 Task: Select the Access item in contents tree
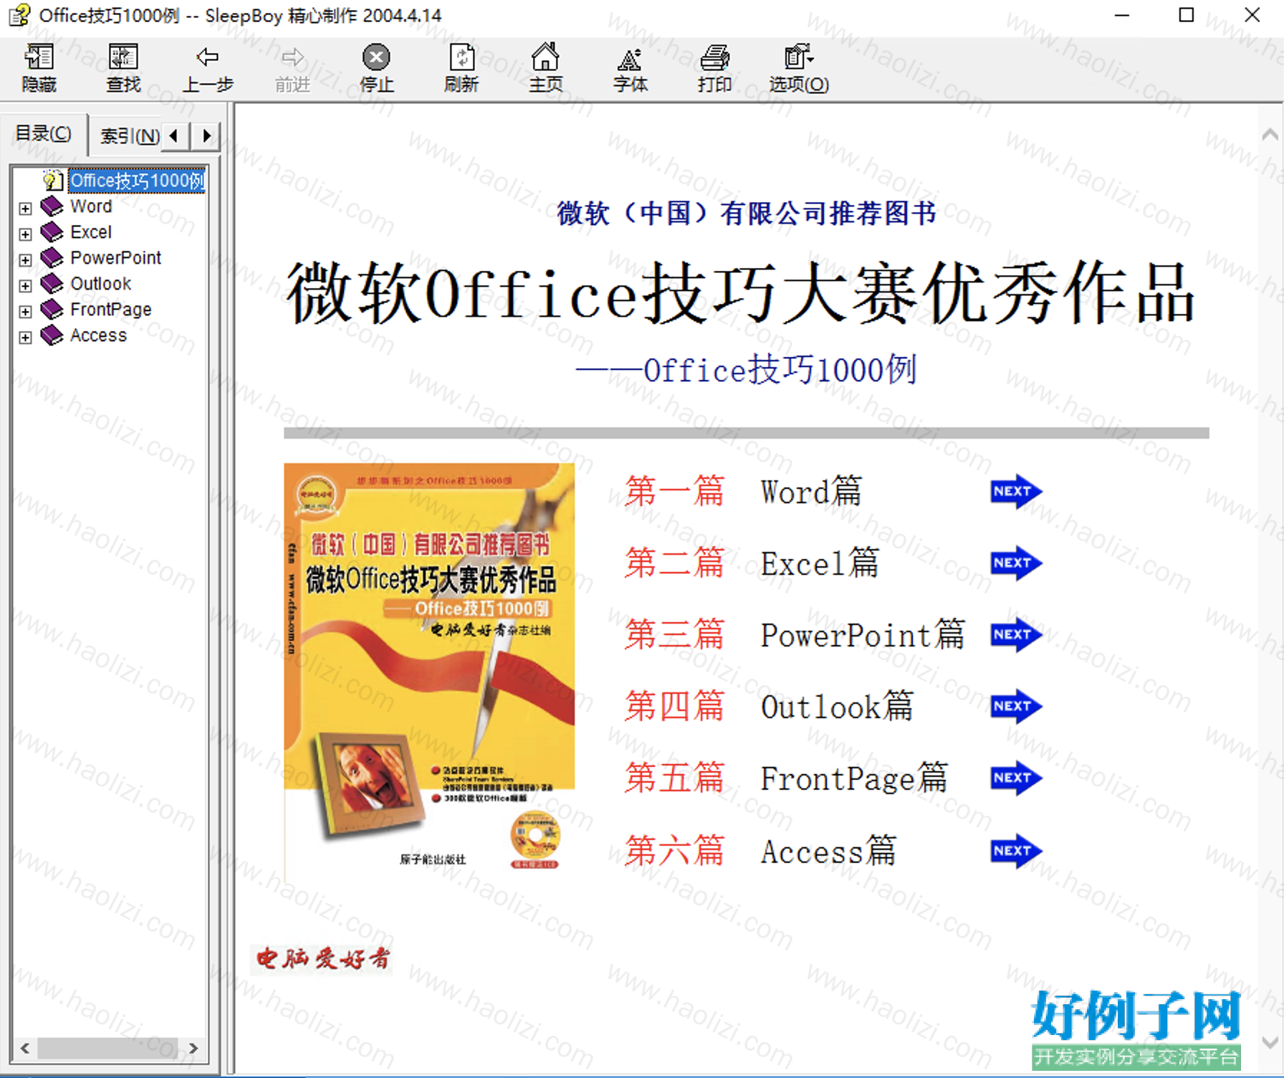(x=98, y=335)
